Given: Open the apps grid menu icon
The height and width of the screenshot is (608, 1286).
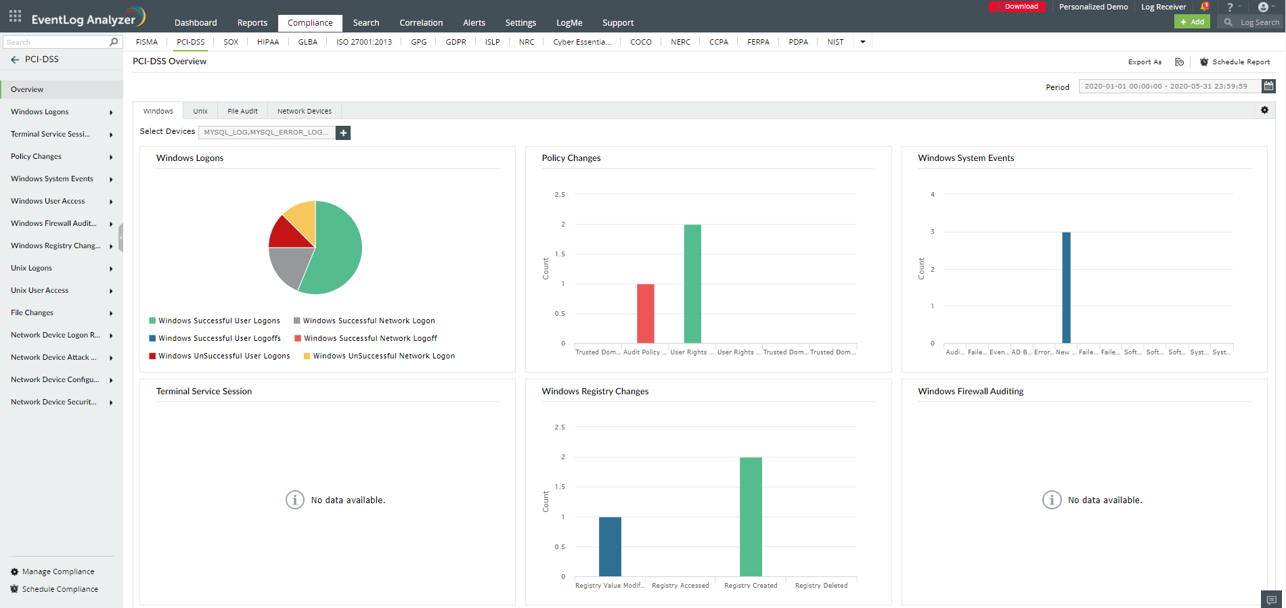Looking at the screenshot, I should pos(15,16).
